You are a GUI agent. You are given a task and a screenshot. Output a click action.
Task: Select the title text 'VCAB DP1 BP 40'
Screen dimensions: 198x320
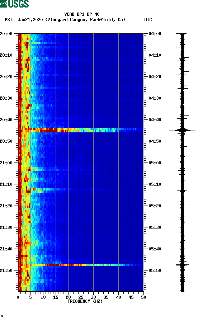(82, 14)
